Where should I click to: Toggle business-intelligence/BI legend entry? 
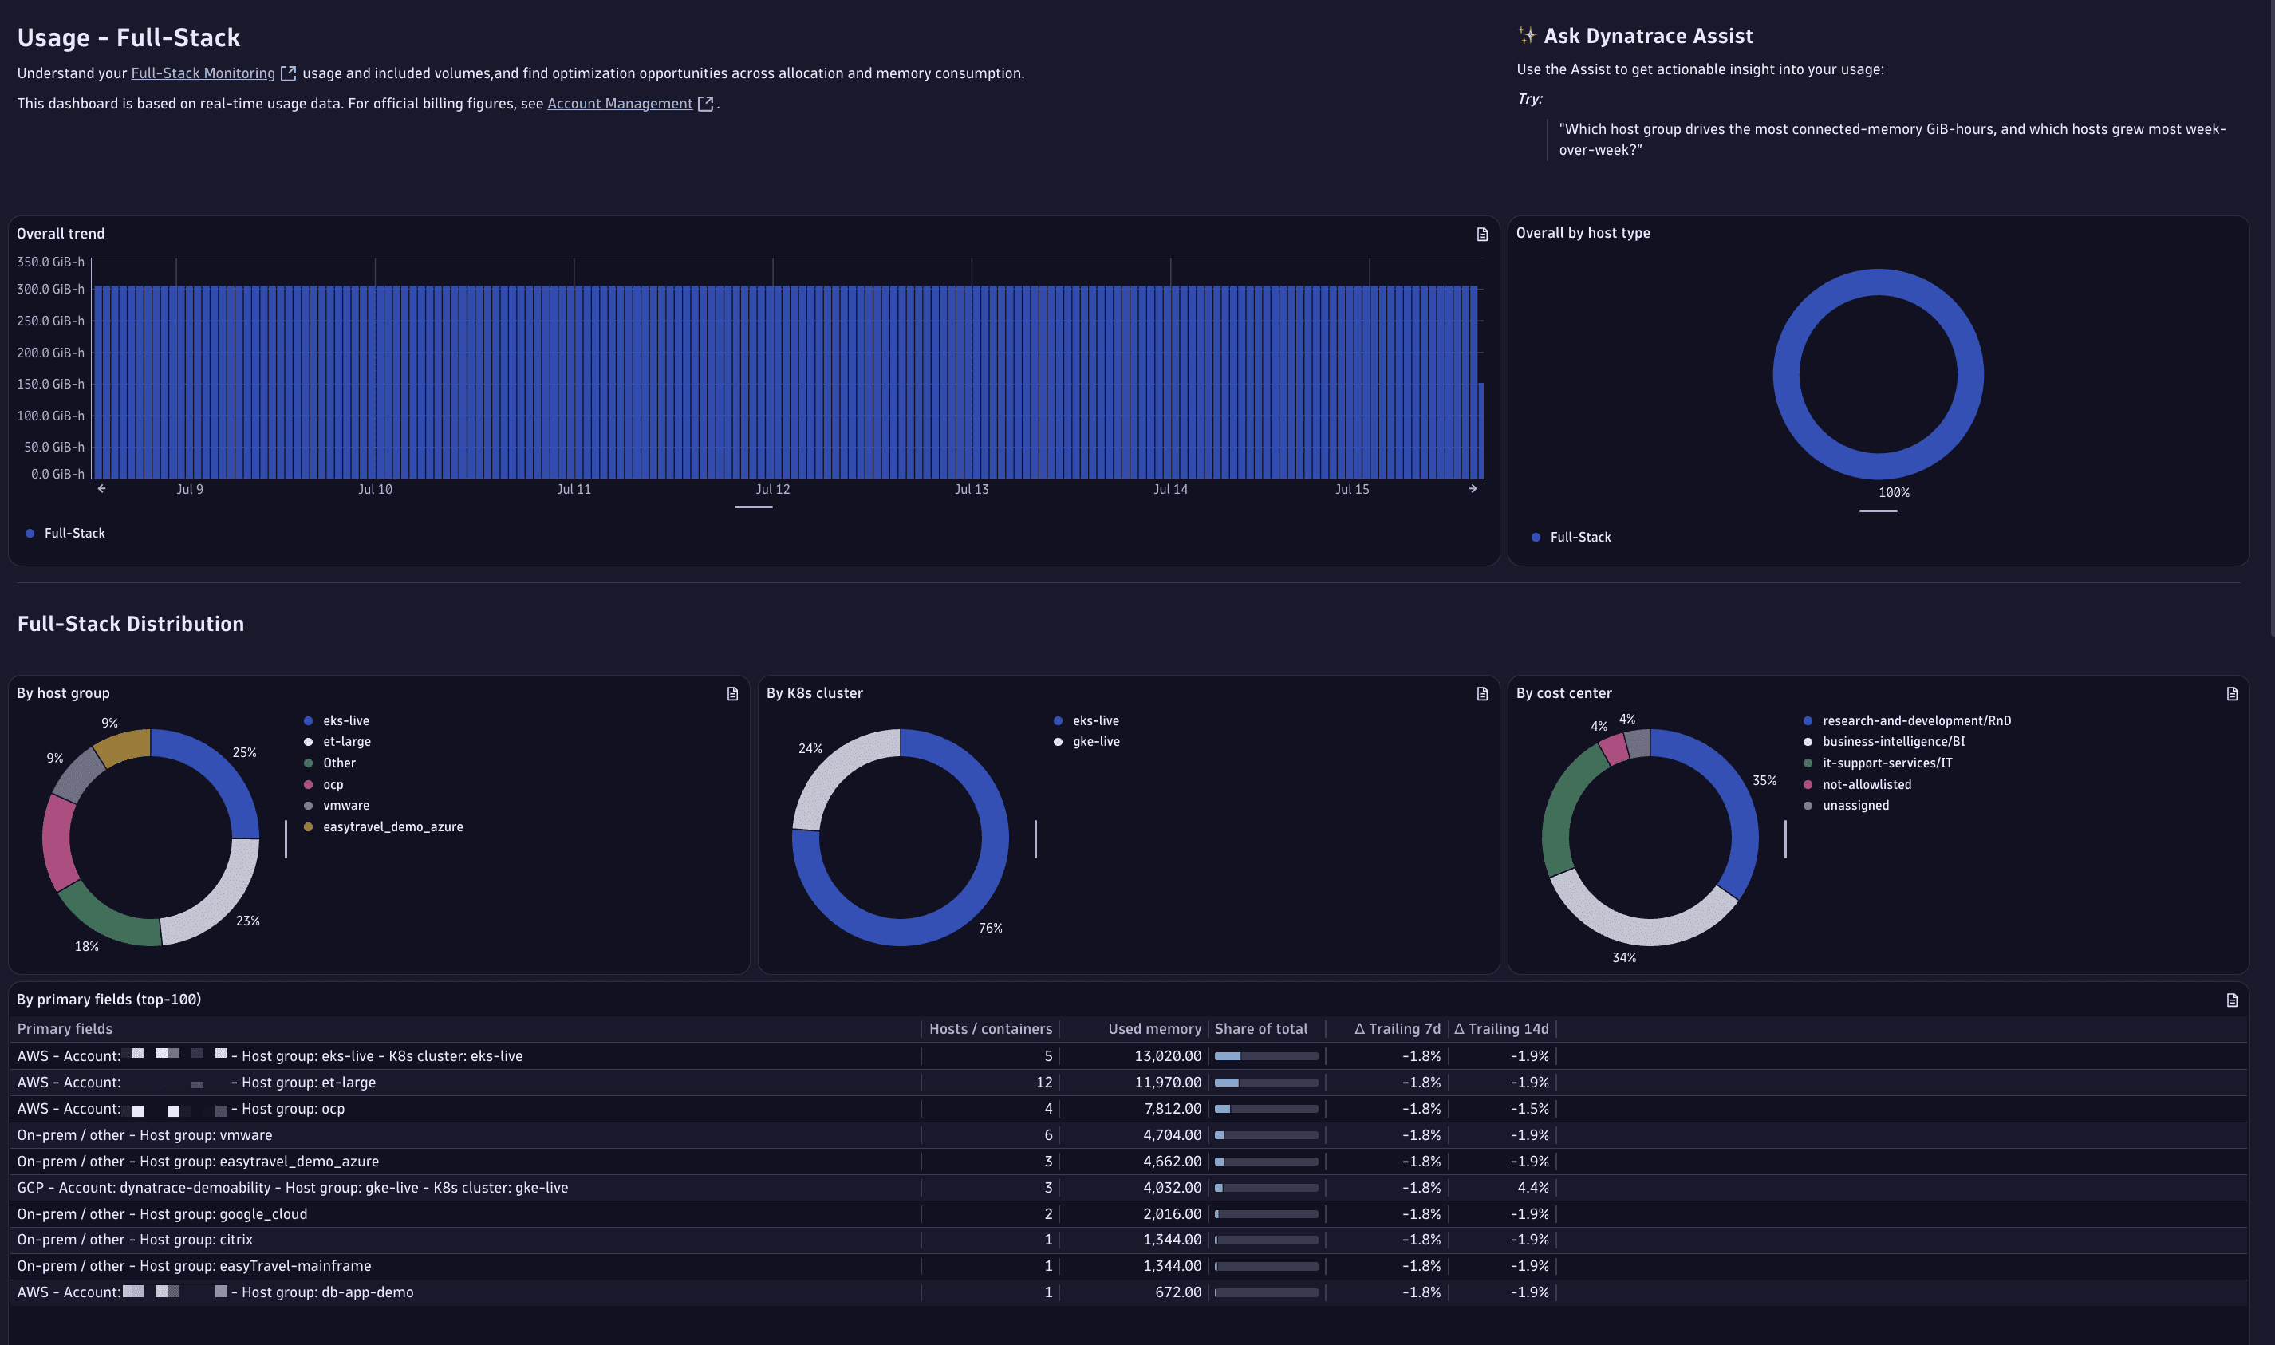tap(1884, 741)
